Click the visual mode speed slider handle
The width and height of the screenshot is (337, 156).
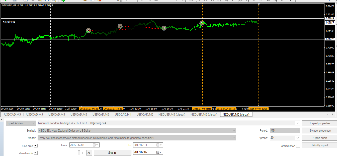79,153
